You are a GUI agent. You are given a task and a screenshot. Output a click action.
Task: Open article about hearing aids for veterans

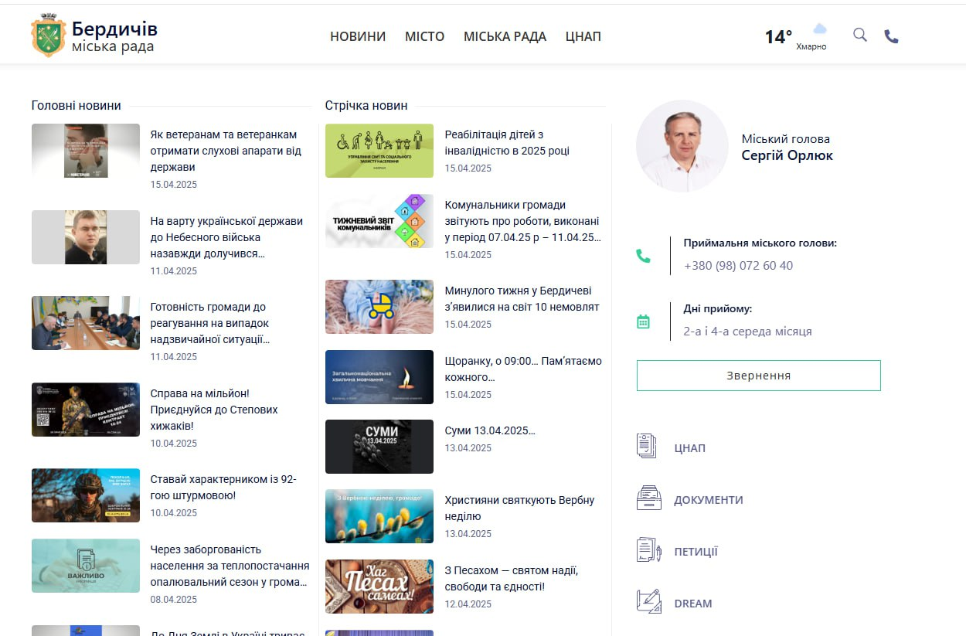pyautogui.click(x=226, y=151)
